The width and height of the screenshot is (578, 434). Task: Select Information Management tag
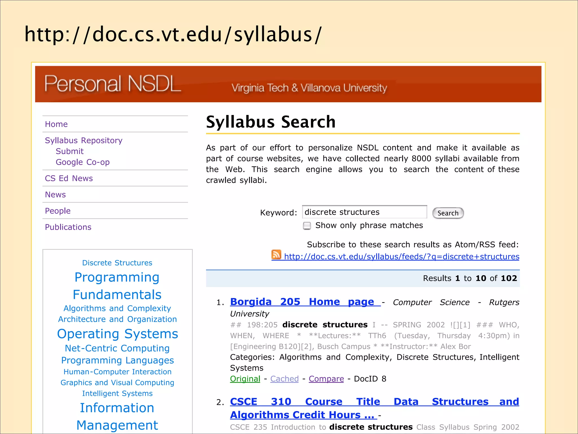117,416
